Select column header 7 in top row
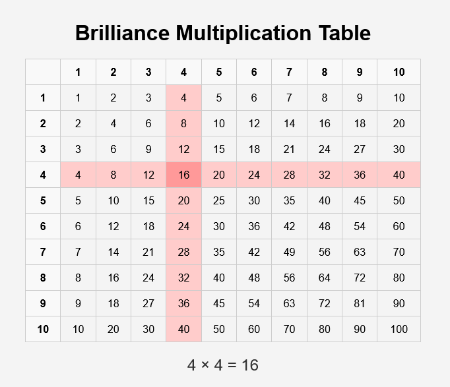 point(289,72)
